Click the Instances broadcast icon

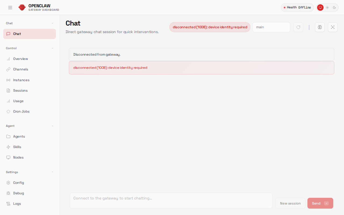(x=8, y=80)
